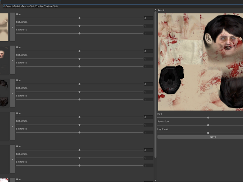Click the 'Result' panel label
The height and width of the screenshot is (182, 243).
tap(161, 10)
